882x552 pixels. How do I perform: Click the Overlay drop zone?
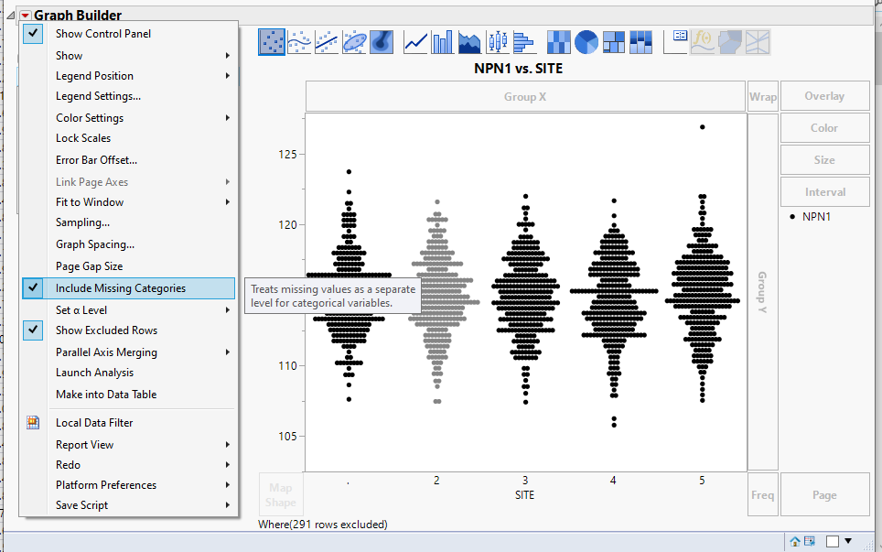[824, 96]
